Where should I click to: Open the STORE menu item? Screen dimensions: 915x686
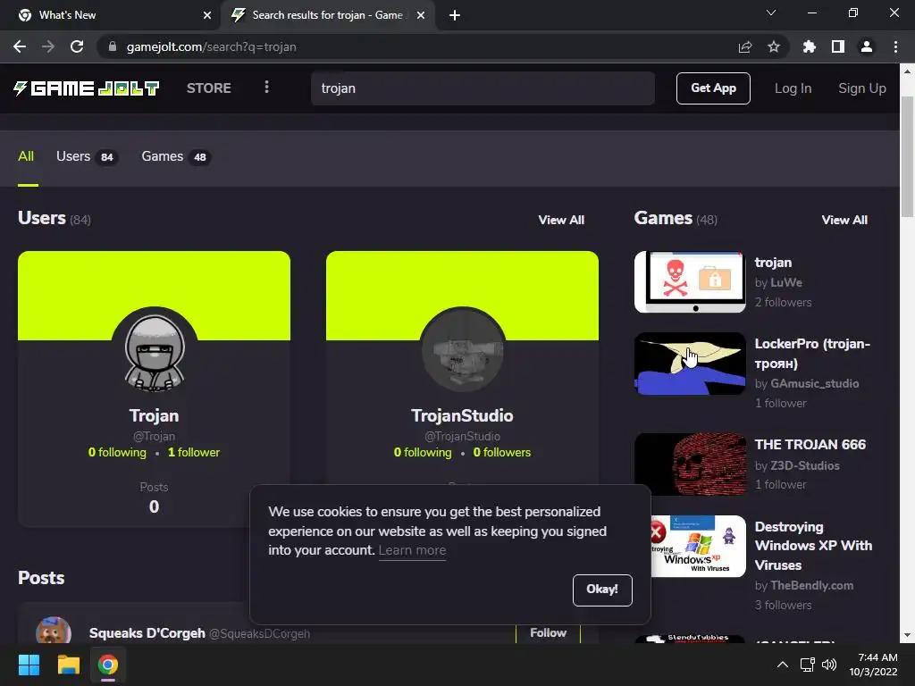[209, 88]
